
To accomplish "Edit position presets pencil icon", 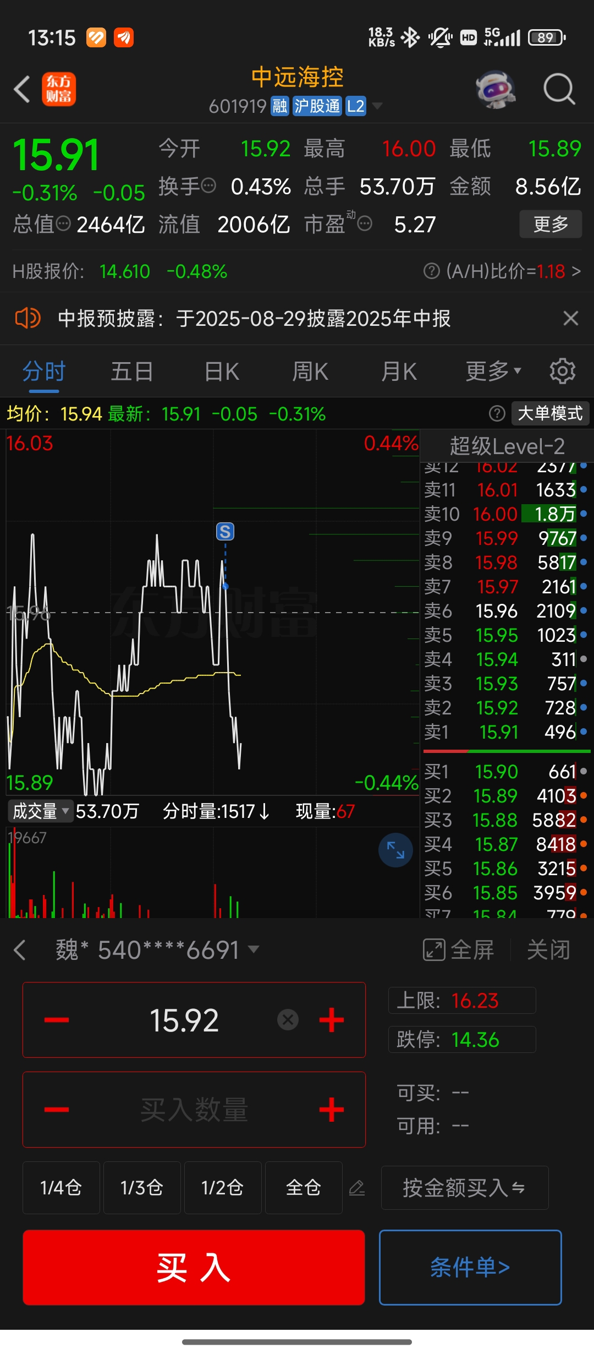I will (357, 1188).
